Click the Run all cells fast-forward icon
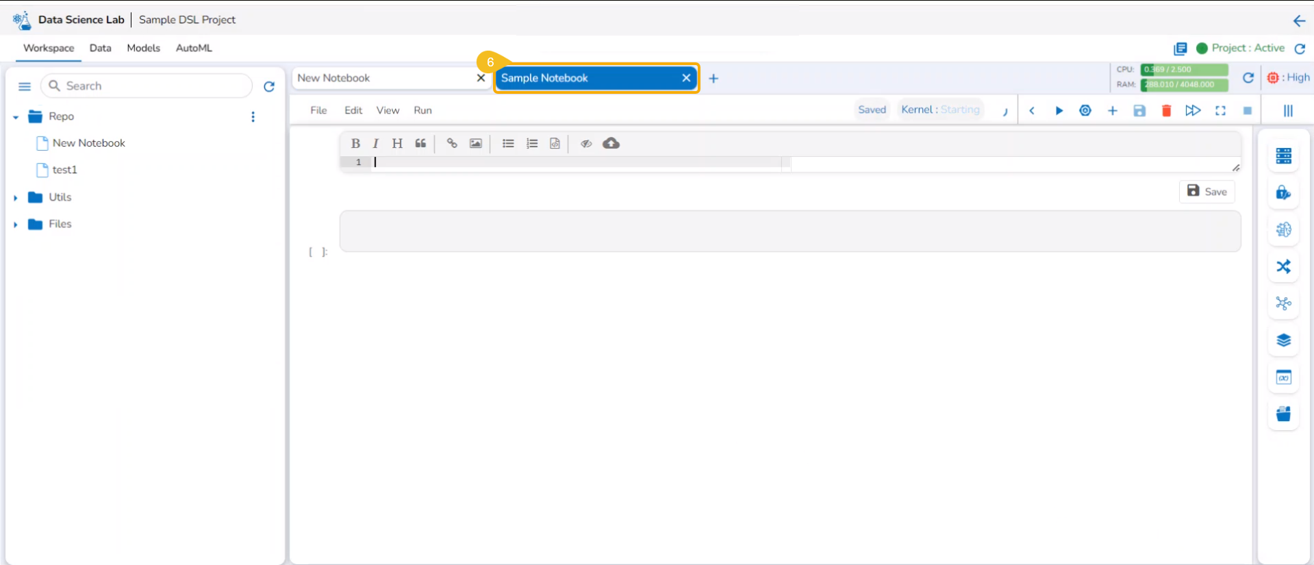The image size is (1314, 565). pyautogui.click(x=1193, y=110)
